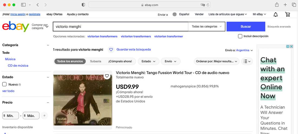Open a new tab with plus icon
This screenshot has width=298, height=134.
point(285,5)
